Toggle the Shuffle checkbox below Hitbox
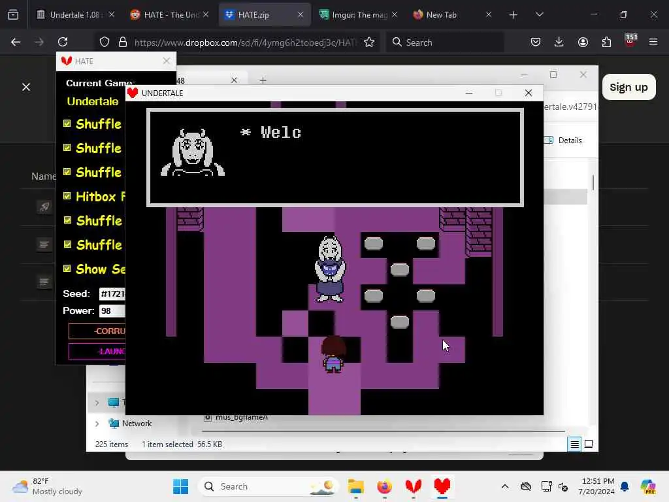 pos(67,220)
